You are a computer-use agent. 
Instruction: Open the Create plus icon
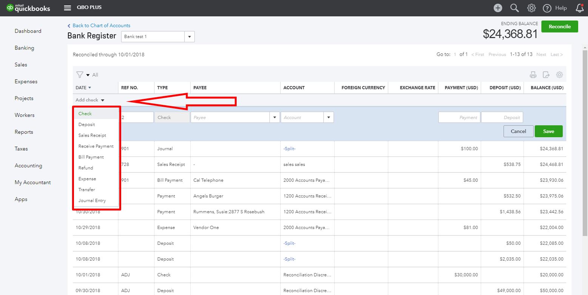coord(498,8)
